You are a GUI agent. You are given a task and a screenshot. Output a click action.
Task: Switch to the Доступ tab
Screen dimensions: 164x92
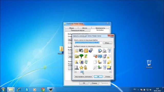85,28
